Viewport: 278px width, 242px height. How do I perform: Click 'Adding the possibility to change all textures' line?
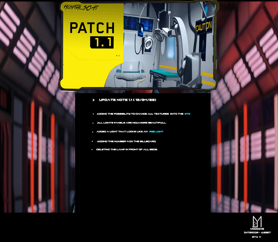pos(140,114)
